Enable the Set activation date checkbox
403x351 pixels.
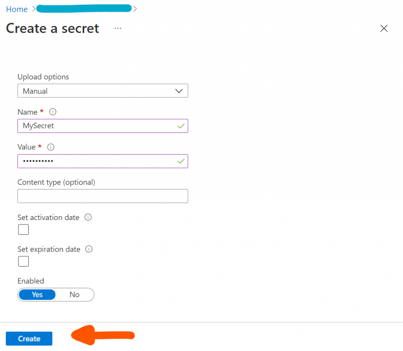pyautogui.click(x=23, y=229)
